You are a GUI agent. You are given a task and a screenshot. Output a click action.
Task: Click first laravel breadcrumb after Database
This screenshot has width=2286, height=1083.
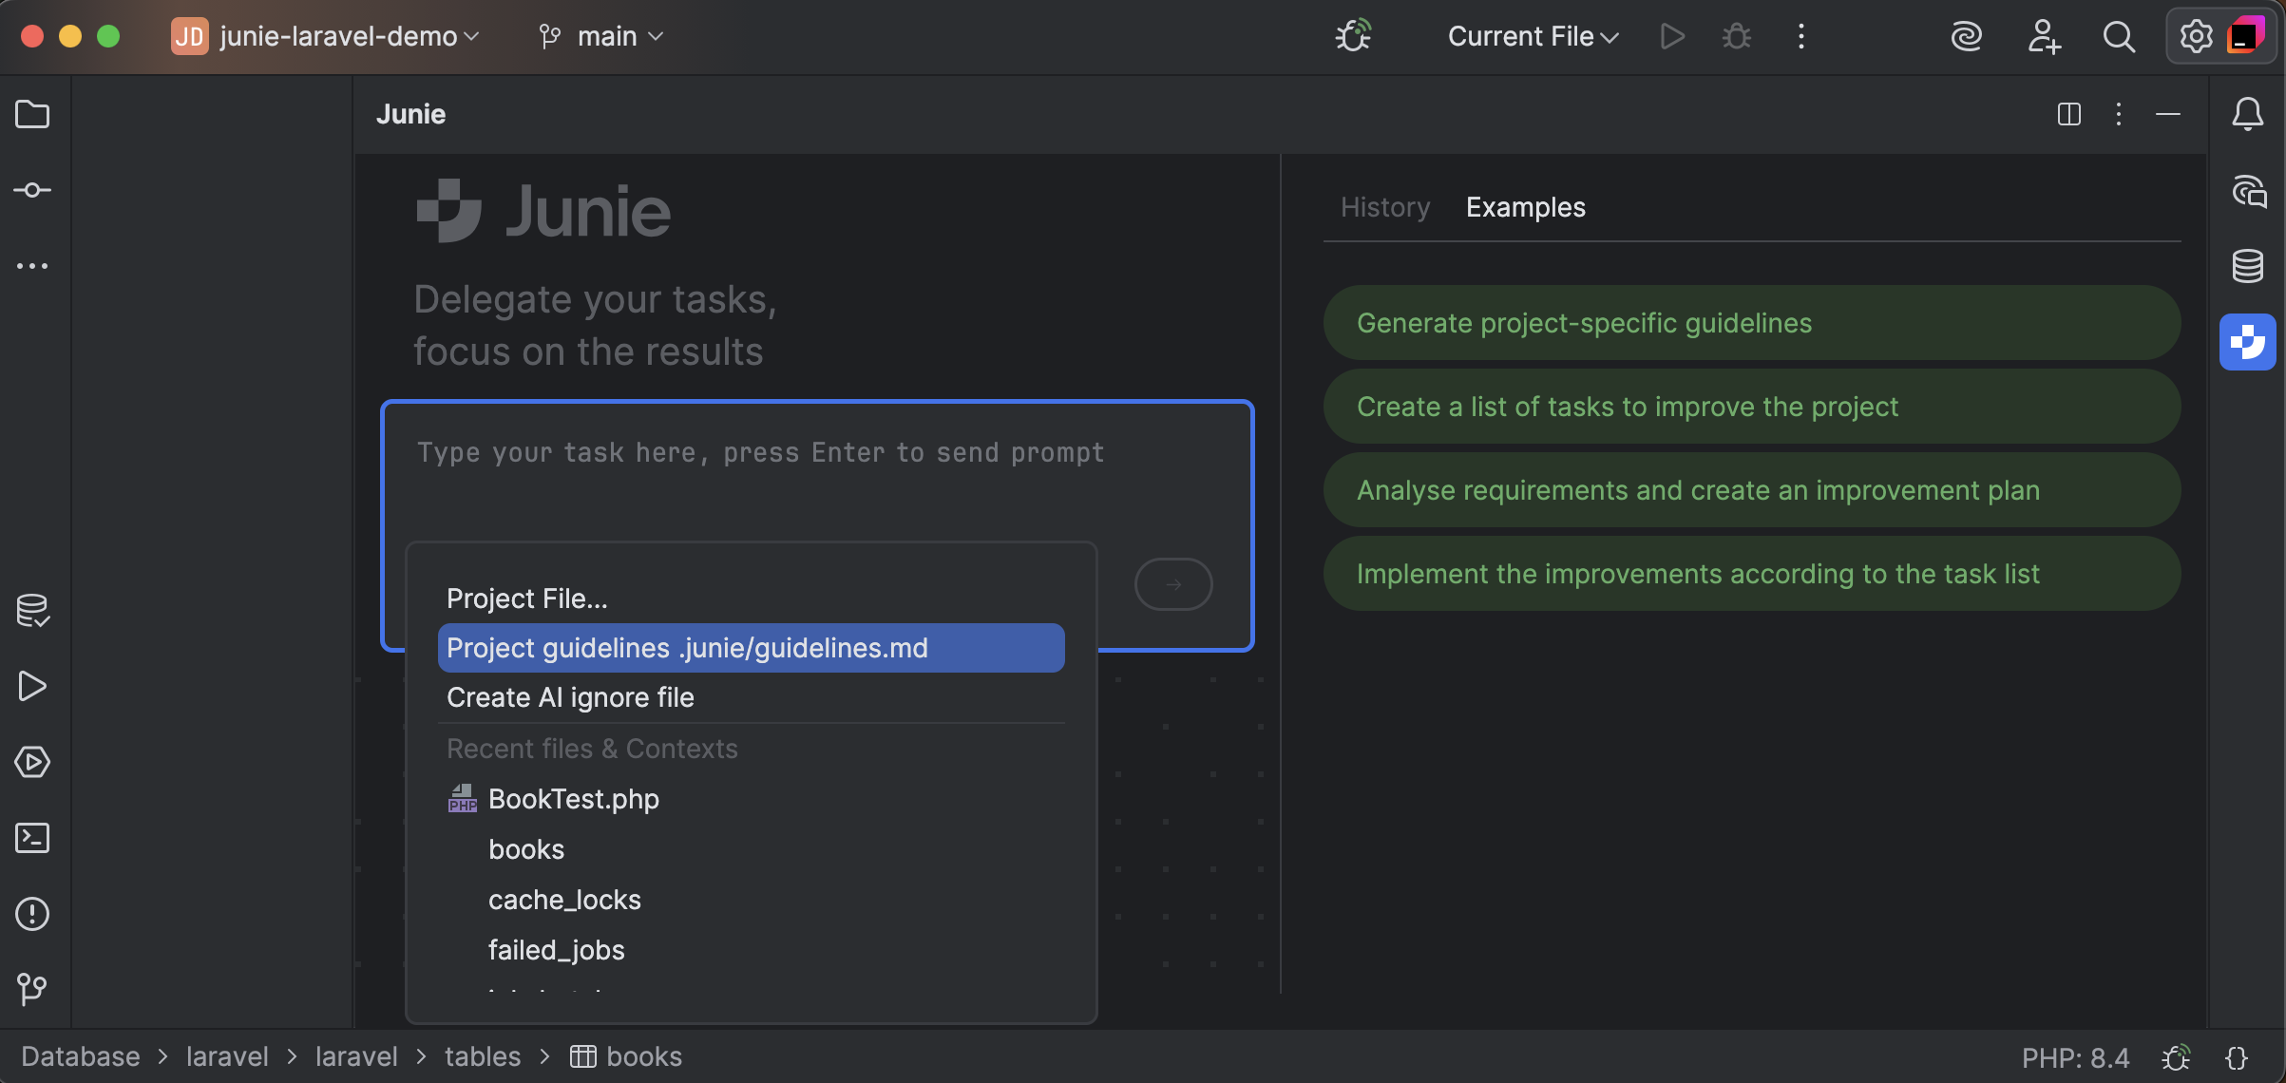pyautogui.click(x=227, y=1056)
